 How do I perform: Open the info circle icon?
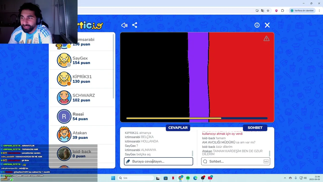tap(257, 25)
